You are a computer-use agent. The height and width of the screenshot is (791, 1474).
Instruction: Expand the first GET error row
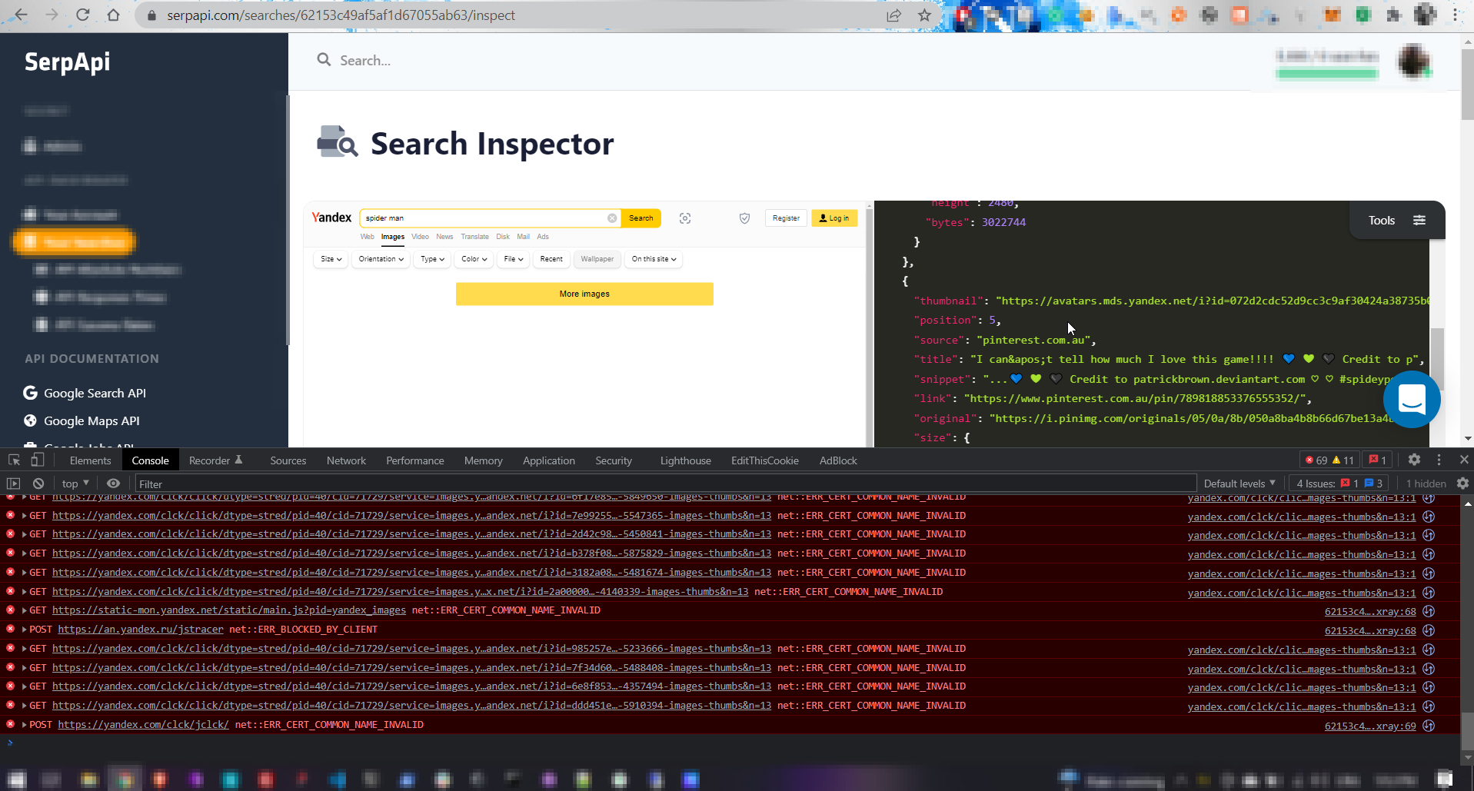pyautogui.click(x=23, y=497)
